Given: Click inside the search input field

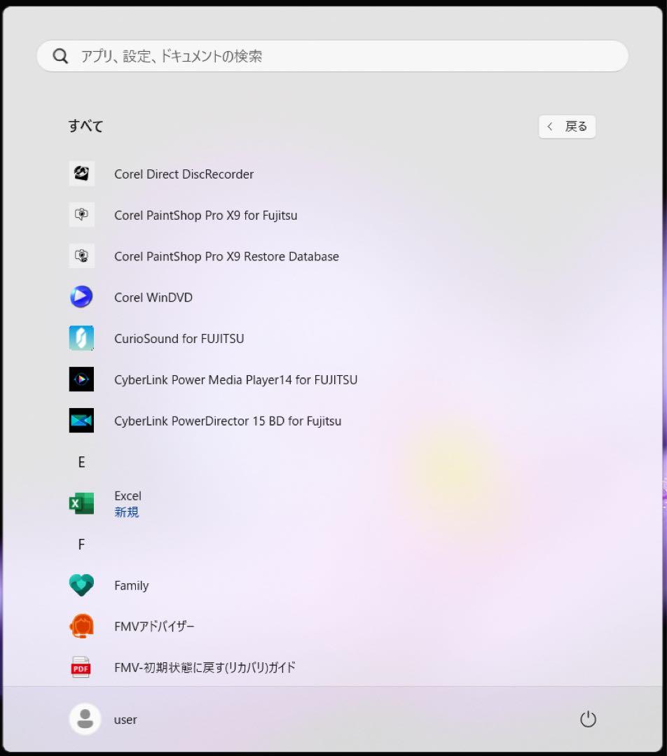Looking at the screenshot, I should (x=280, y=56).
